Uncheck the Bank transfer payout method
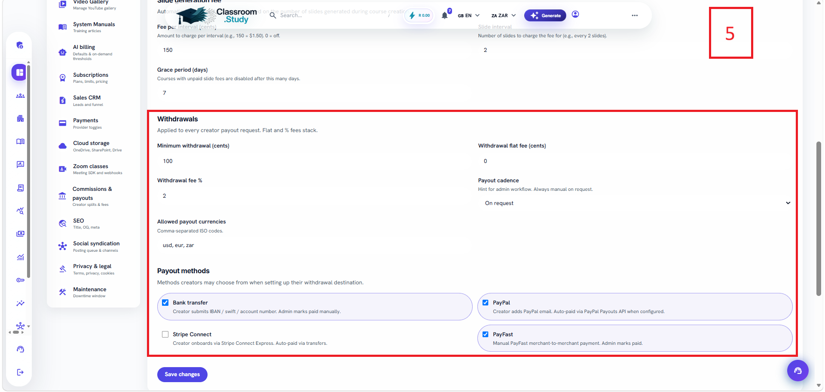Viewport: 825px width, 392px height. tap(165, 302)
